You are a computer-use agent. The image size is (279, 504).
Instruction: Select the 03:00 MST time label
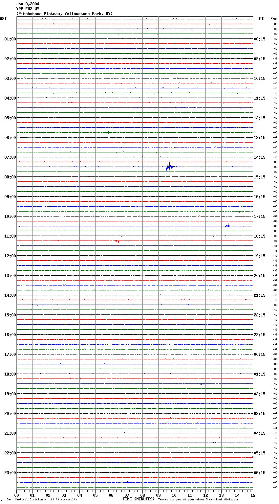(x=10, y=78)
